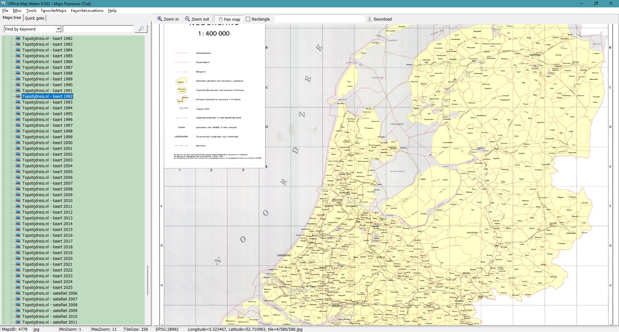
Task: Switch to the Quick goto tab
Action: [x=34, y=18]
